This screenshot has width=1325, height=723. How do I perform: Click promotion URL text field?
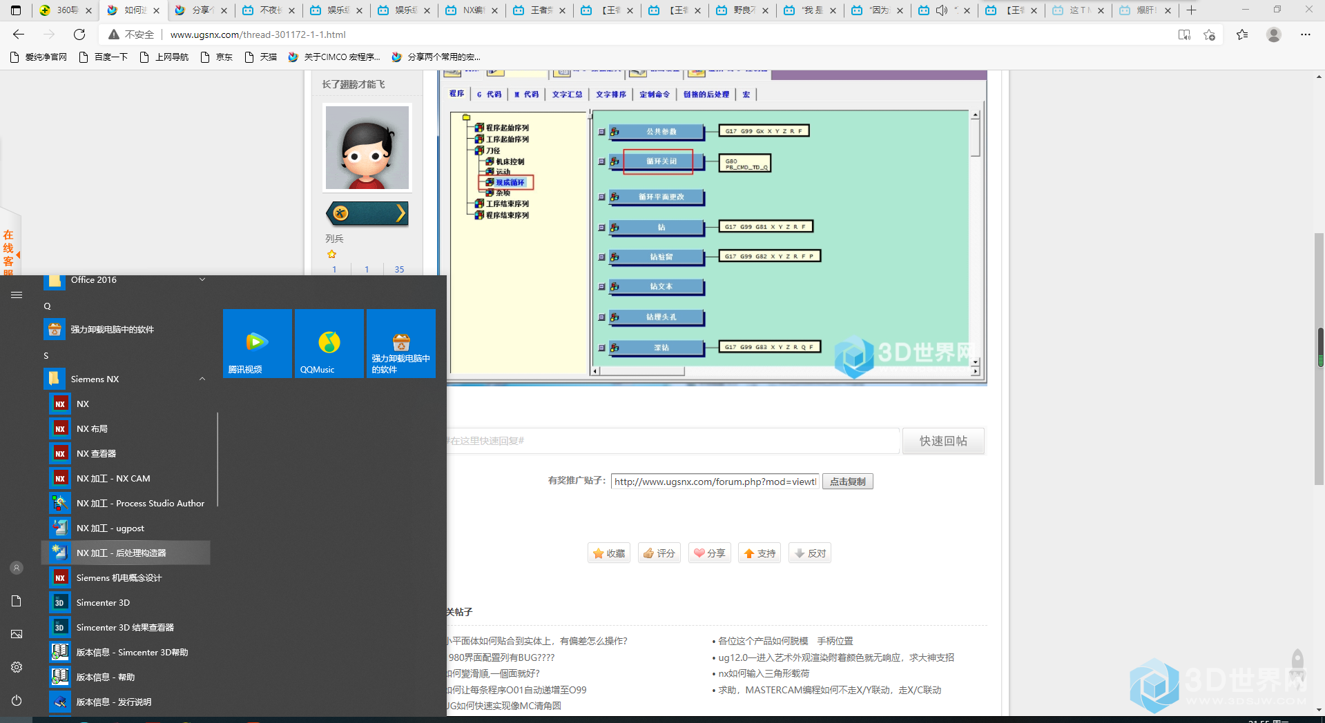(715, 482)
